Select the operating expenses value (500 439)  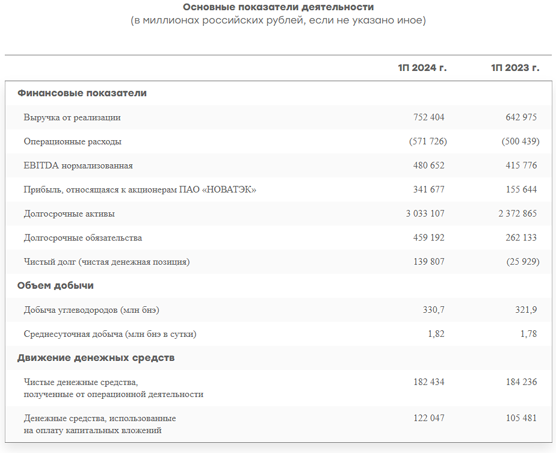pyautogui.click(x=520, y=141)
